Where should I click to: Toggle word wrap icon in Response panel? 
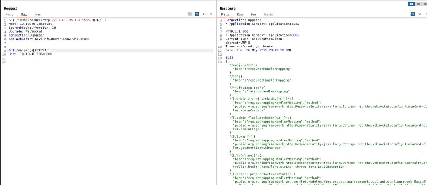(412, 15)
